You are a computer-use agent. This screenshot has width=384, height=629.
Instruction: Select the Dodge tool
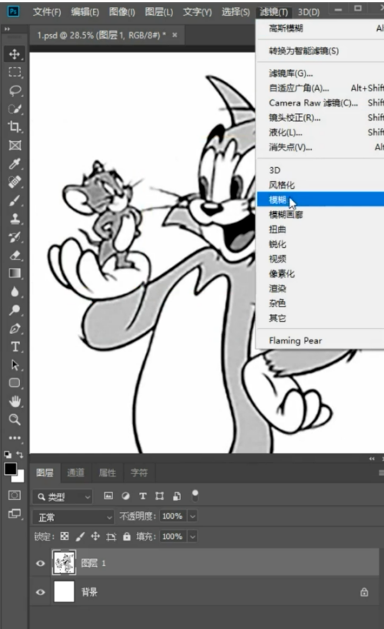(x=15, y=310)
